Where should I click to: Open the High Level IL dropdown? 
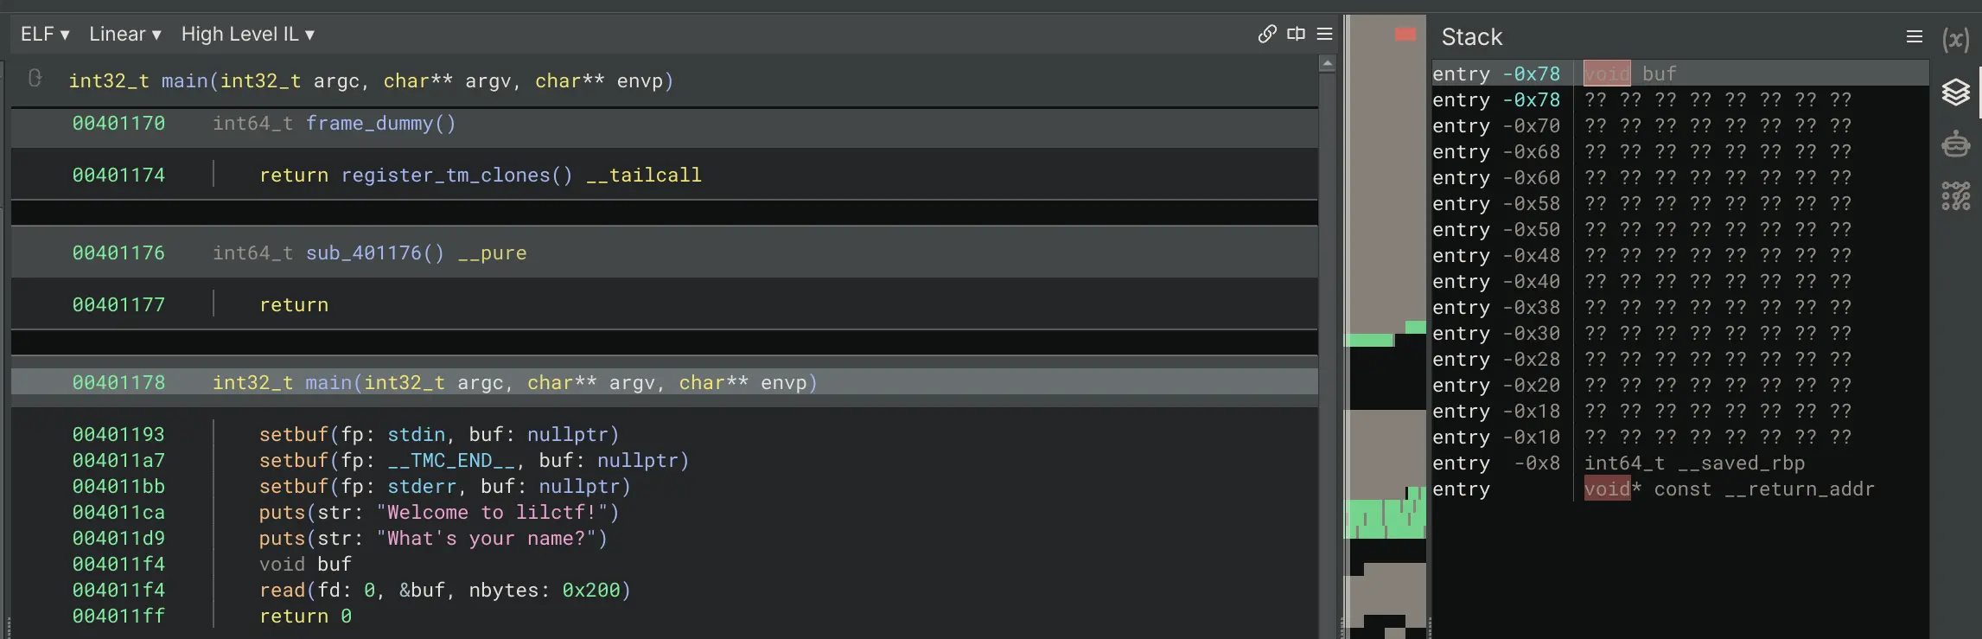click(248, 34)
